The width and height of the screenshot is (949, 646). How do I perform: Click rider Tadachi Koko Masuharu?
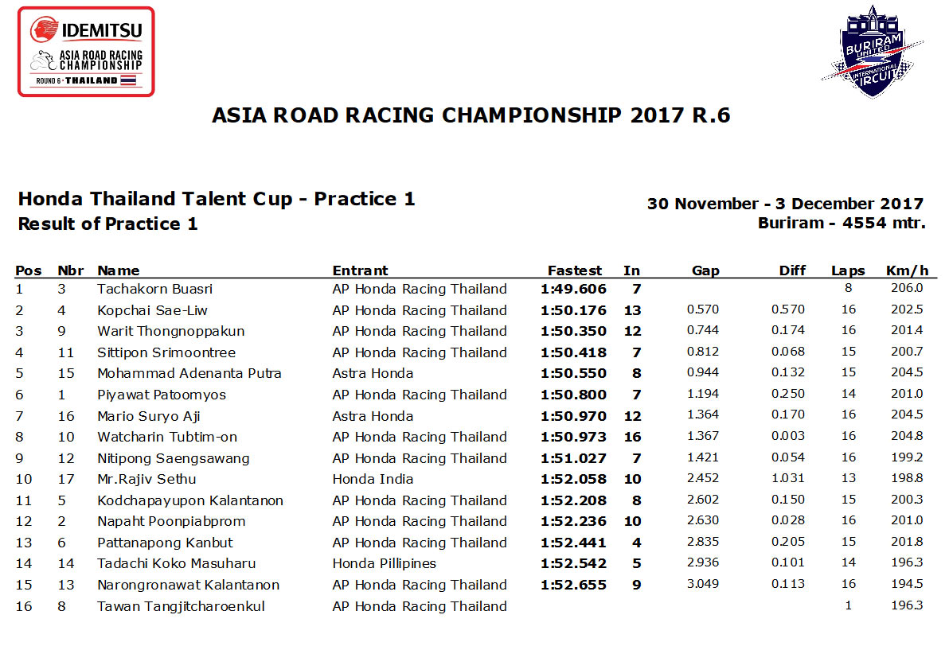tap(176, 563)
